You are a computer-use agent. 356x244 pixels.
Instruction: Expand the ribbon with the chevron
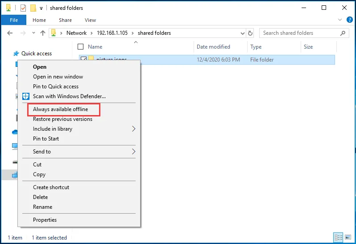(x=340, y=20)
